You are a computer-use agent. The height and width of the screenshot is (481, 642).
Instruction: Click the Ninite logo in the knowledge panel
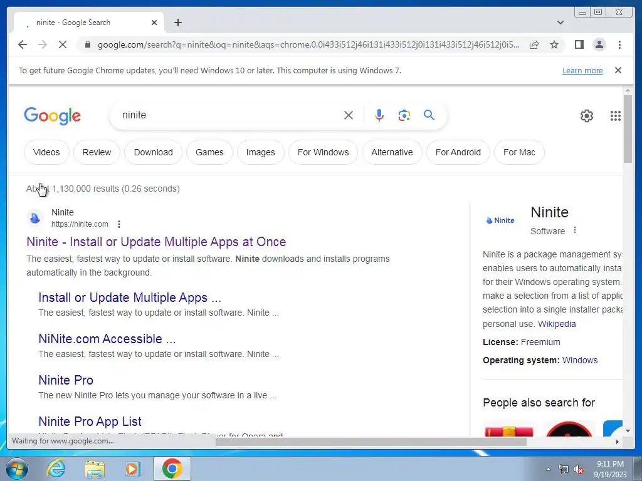pyautogui.click(x=500, y=220)
